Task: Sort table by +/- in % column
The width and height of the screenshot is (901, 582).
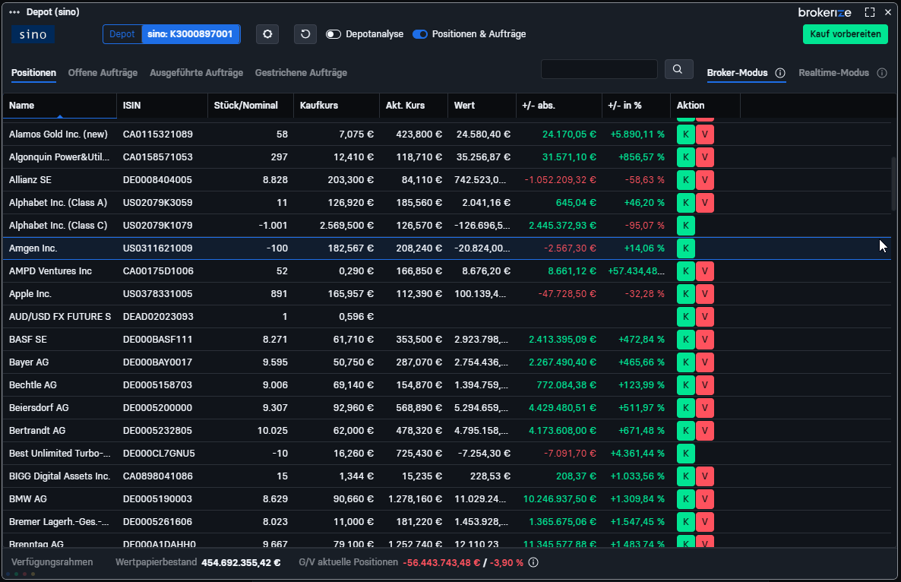Action: [636, 106]
